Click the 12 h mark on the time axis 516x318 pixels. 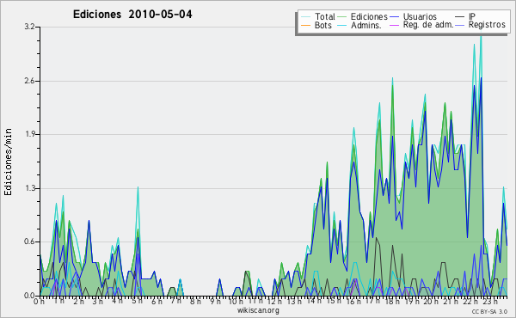274,302
